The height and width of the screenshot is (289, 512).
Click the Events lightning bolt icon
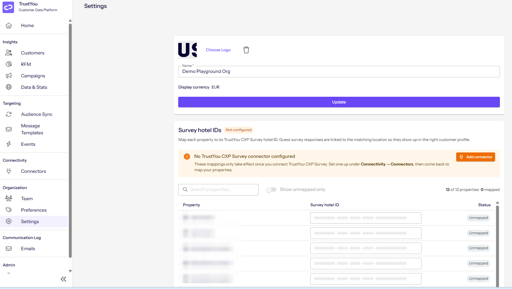[9, 144]
